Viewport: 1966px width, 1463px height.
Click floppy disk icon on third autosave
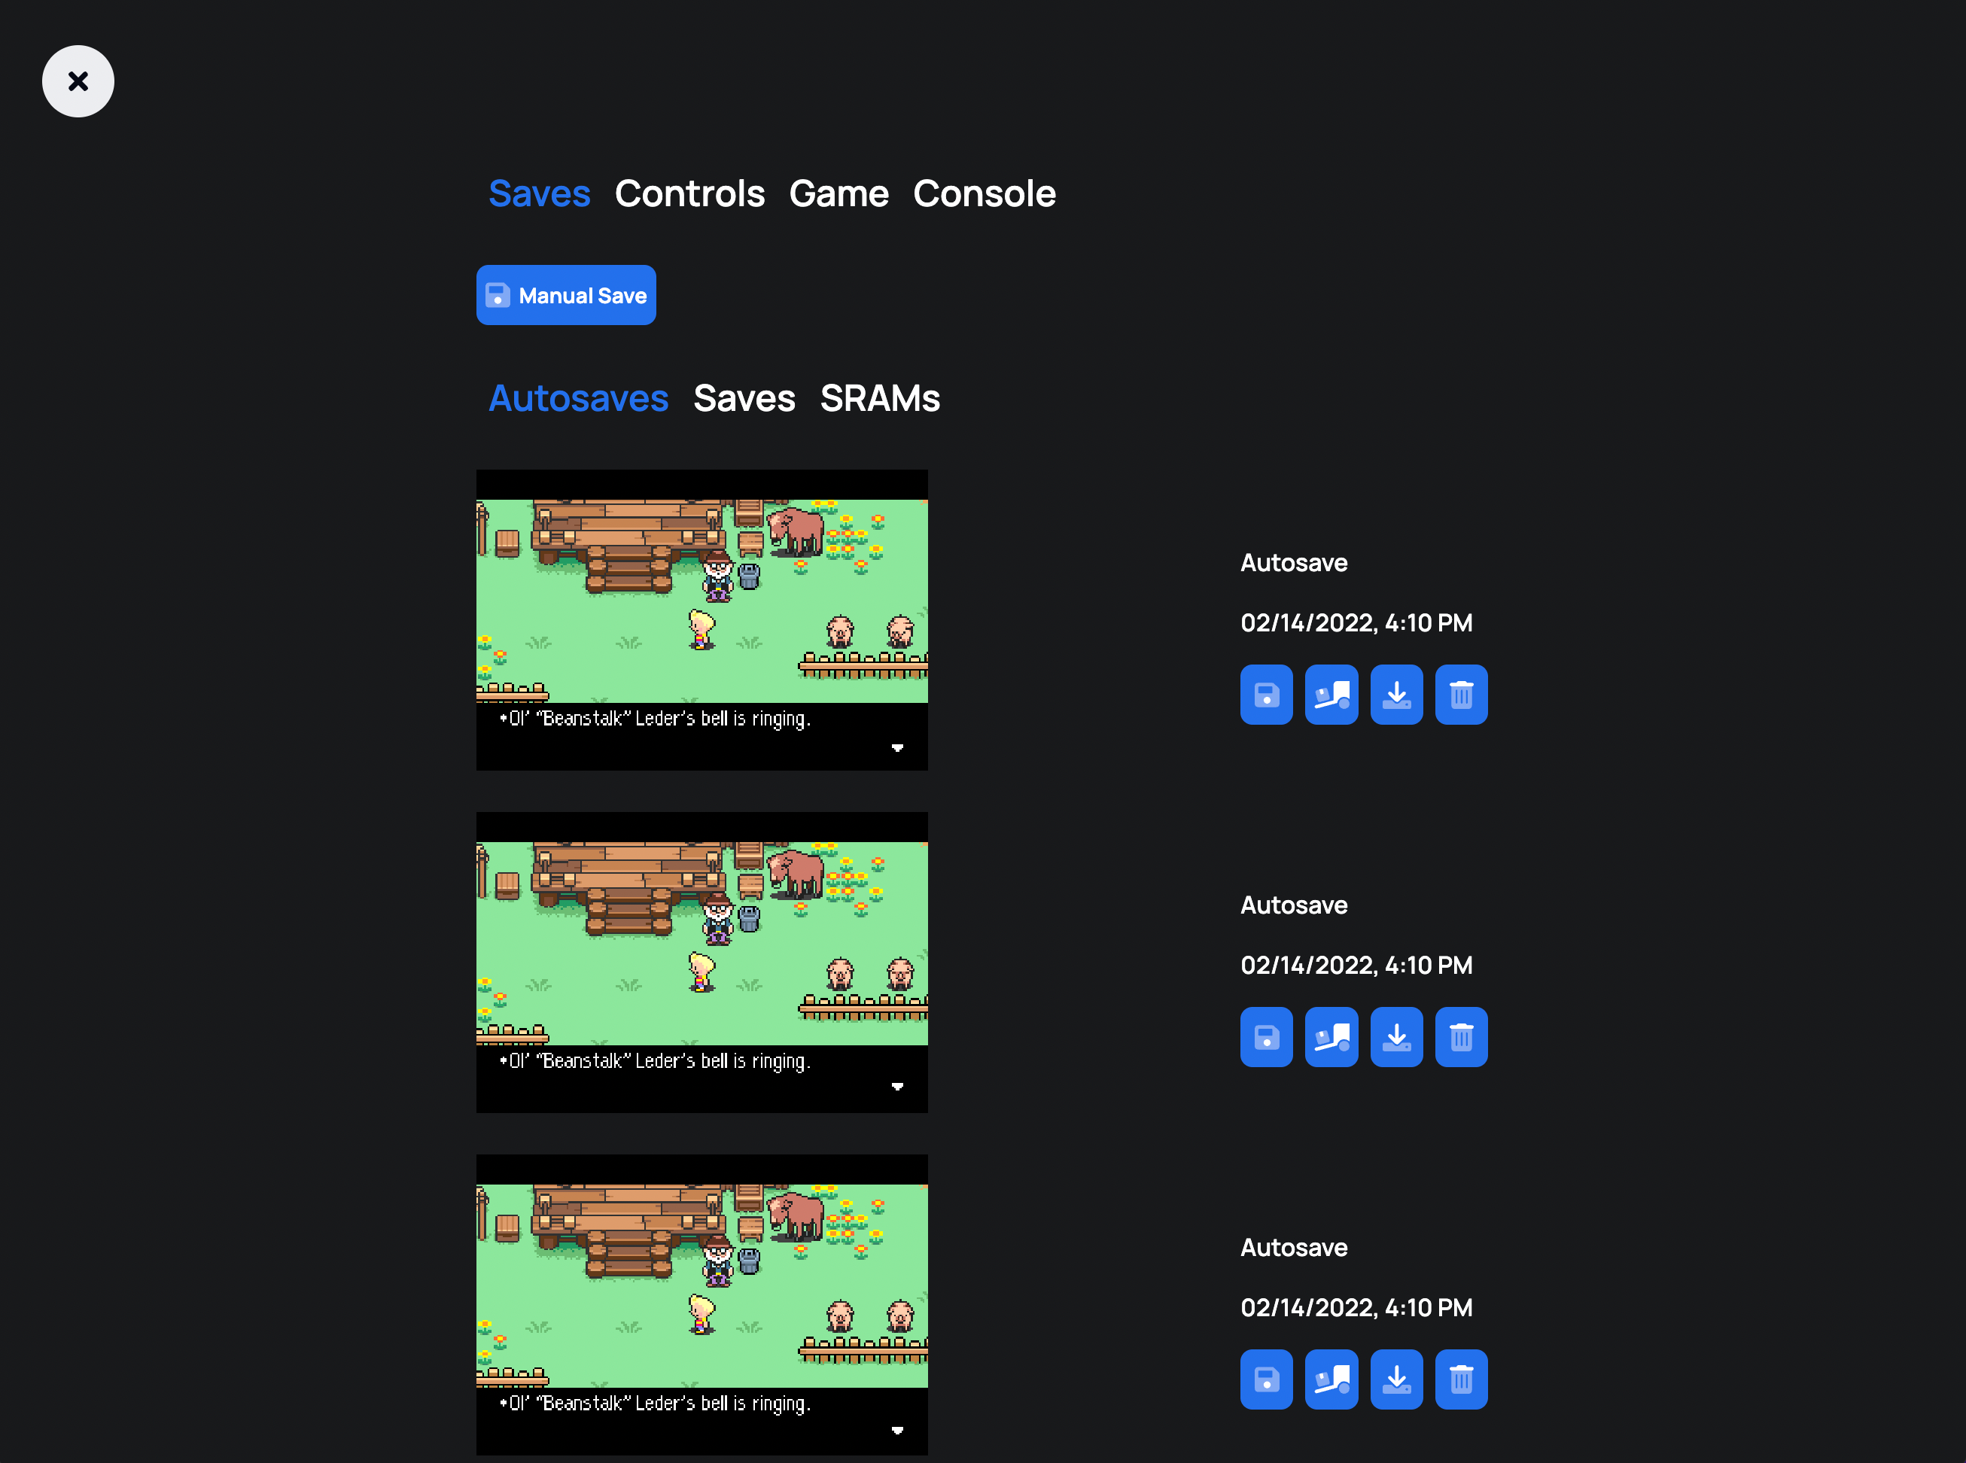[x=1267, y=1379]
